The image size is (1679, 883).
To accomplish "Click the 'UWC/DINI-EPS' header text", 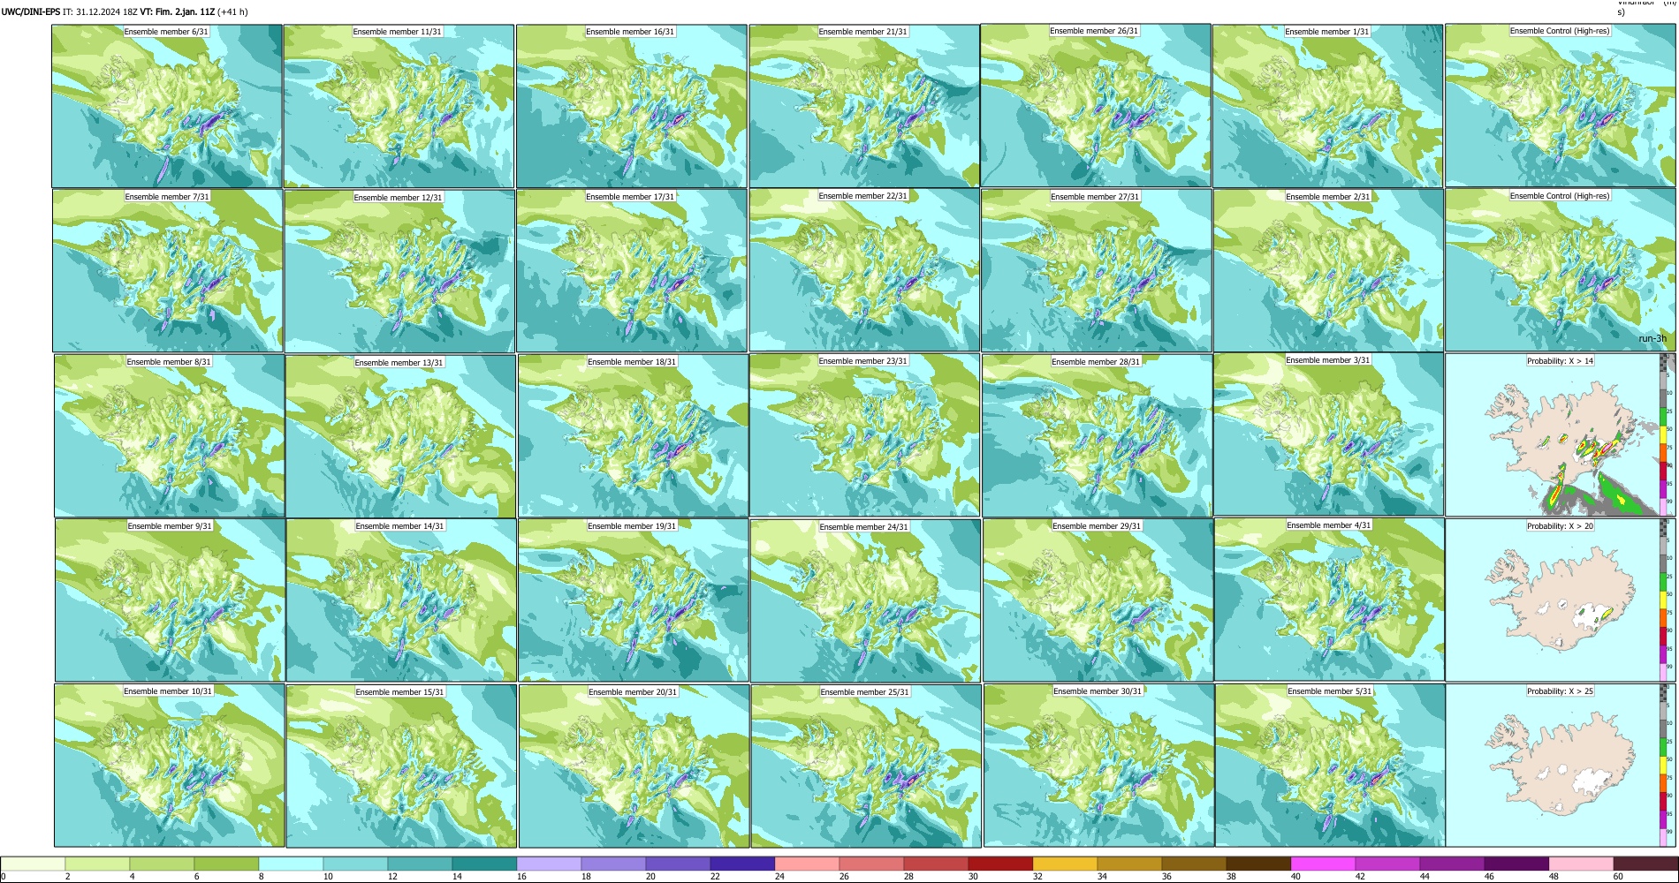I will (x=31, y=12).
